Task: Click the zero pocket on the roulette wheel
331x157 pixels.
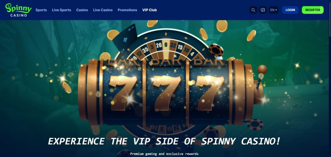Action: point(166,45)
